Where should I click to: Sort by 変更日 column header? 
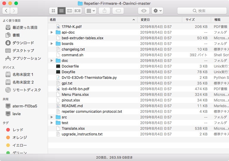tap(145, 20)
